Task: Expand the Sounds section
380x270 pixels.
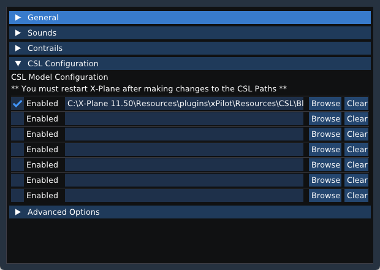Action: click(x=190, y=33)
